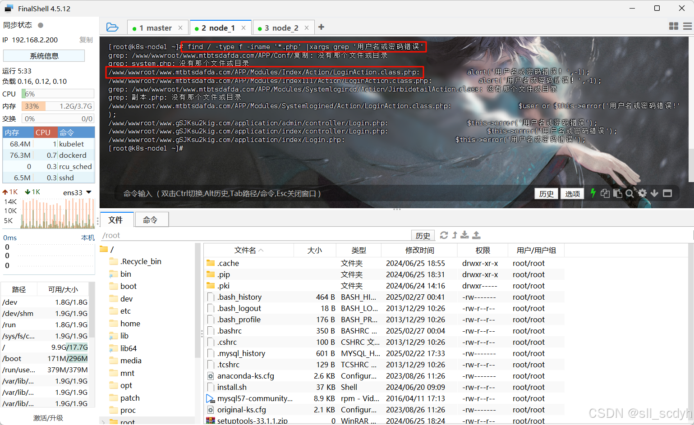694x425 pixels.
Task: Copy the IP address with 复制
Action: tap(86, 40)
